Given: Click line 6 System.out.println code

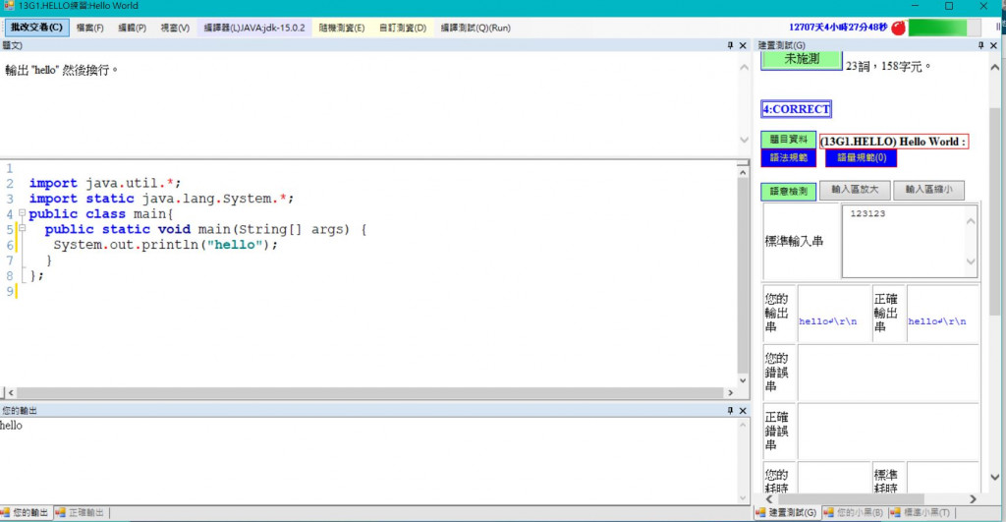Looking at the screenshot, I should point(165,245).
